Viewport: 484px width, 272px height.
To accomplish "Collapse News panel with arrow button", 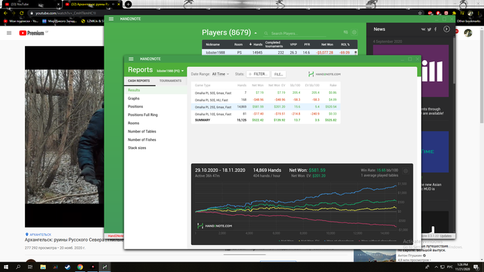I will [x=447, y=29].
